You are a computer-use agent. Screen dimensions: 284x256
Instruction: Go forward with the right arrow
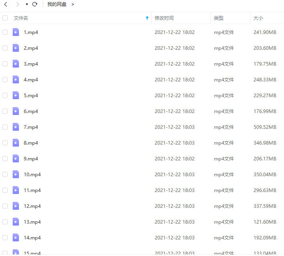coord(17,4)
